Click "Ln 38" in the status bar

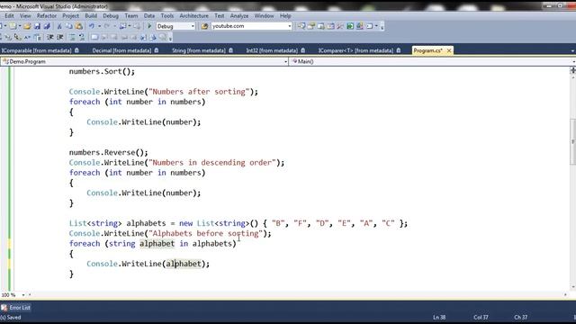(x=439, y=317)
